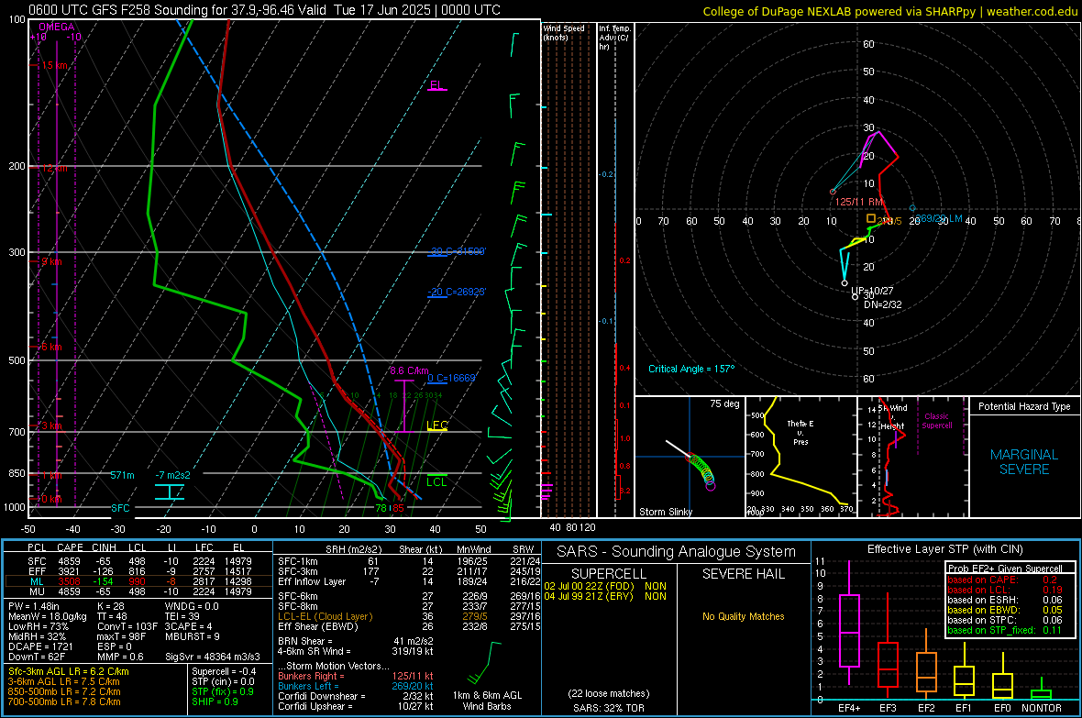This screenshot has width=1082, height=718.
Task: Click the CINH column header
Action: click(x=104, y=547)
